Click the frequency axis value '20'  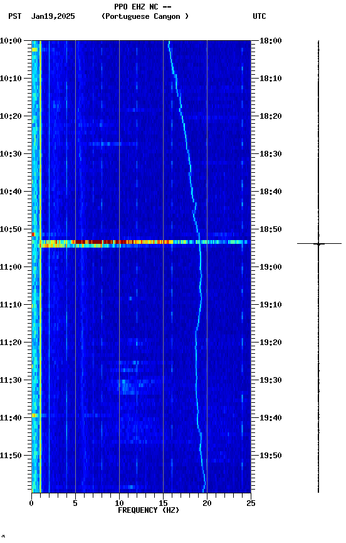(207, 503)
